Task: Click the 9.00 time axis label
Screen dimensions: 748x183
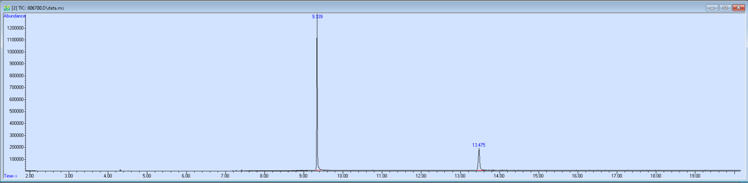Action: click(303, 176)
